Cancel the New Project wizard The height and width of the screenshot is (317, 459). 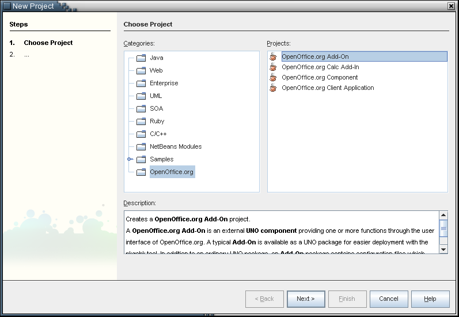pos(389,299)
